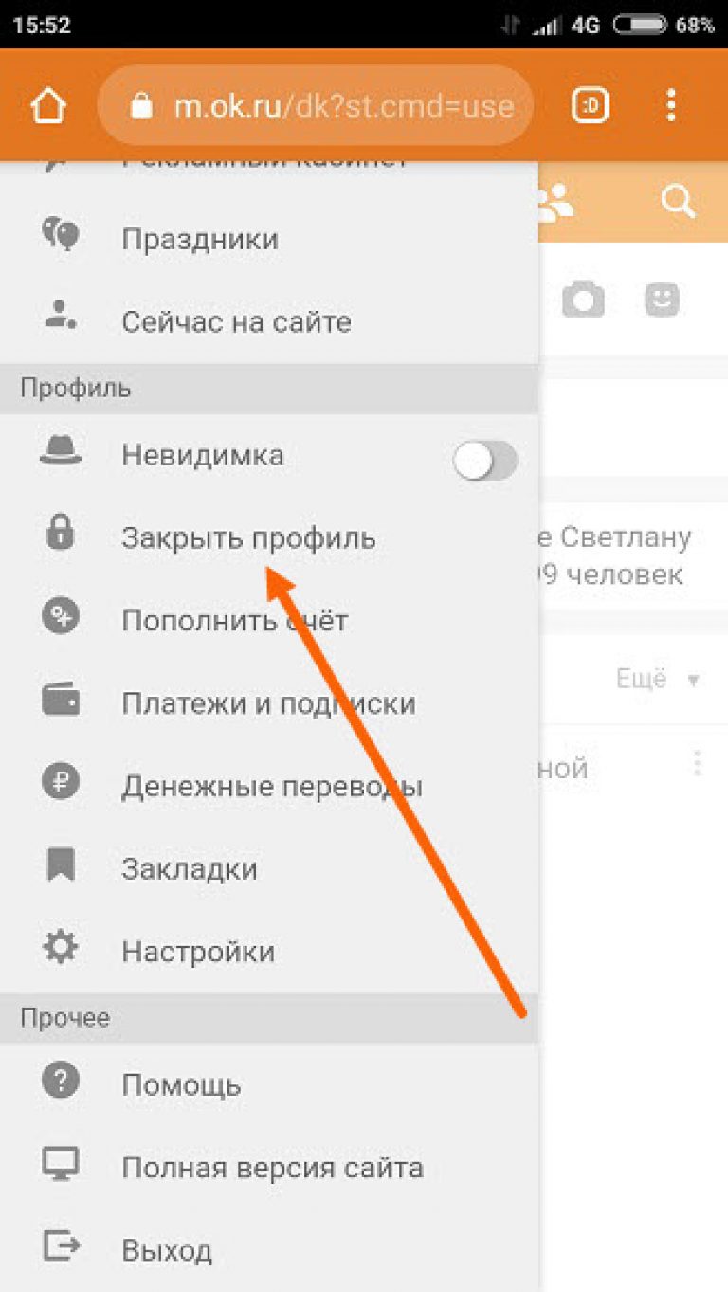This screenshot has height=1292, width=728.
Task: Tap the m.ok.ru address bar
Action: (316, 105)
